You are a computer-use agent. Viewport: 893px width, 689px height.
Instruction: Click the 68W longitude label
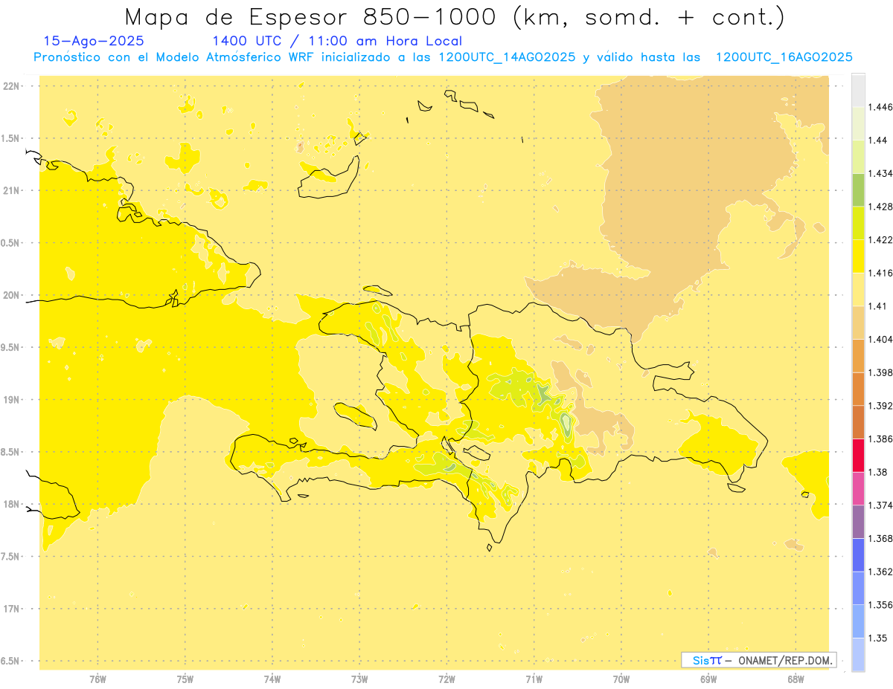pyautogui.click(x=796, y=679)
